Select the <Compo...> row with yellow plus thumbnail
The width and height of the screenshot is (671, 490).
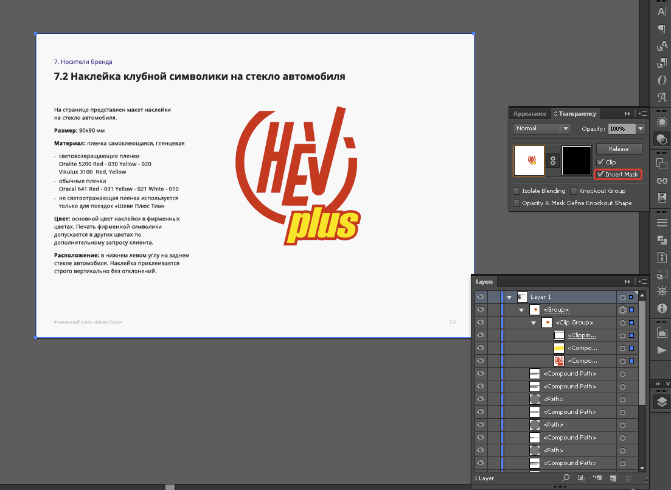(556, 348)
